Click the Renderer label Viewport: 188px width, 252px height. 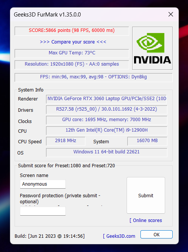click(x=28, y=99)
